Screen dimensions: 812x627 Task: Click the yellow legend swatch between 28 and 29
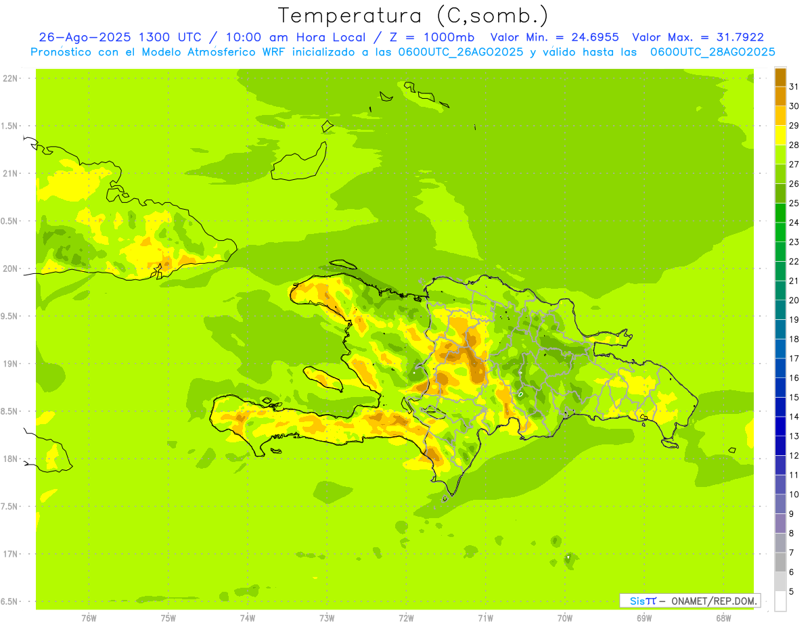point(780,135)
